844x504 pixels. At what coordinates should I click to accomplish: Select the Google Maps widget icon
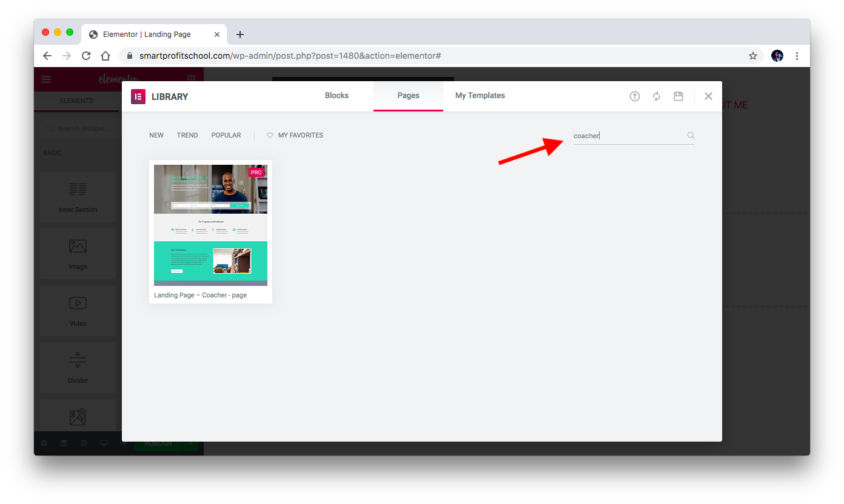(x=78, y=417)
